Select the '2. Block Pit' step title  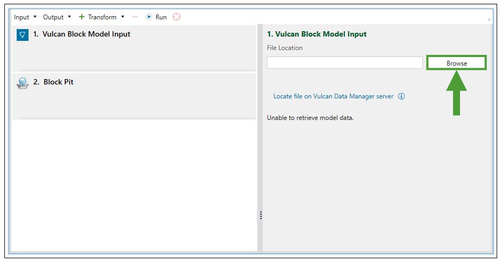pos(58,82)
